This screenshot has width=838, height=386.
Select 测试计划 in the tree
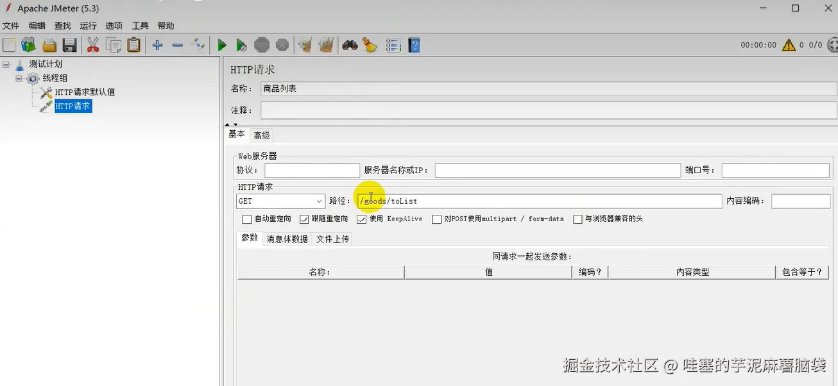tap(46, 64)
